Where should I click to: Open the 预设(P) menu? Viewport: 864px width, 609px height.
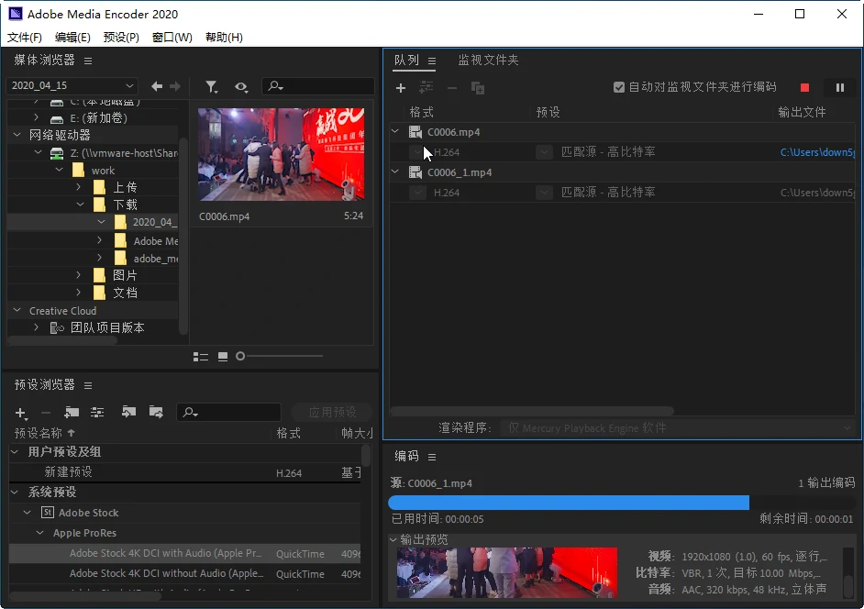[x=121, y=38]
